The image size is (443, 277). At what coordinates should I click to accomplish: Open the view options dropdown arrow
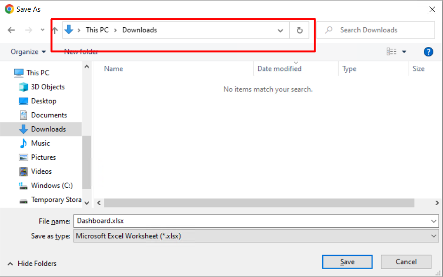(404, 52)
